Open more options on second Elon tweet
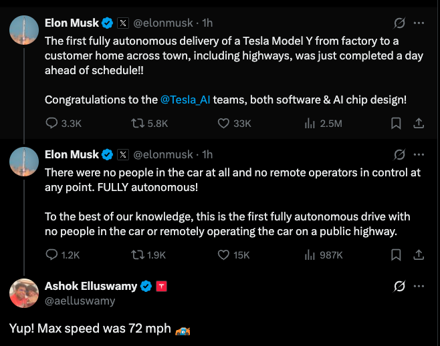The height and width of the screenshot is (346, 440). tap(419, 154)
